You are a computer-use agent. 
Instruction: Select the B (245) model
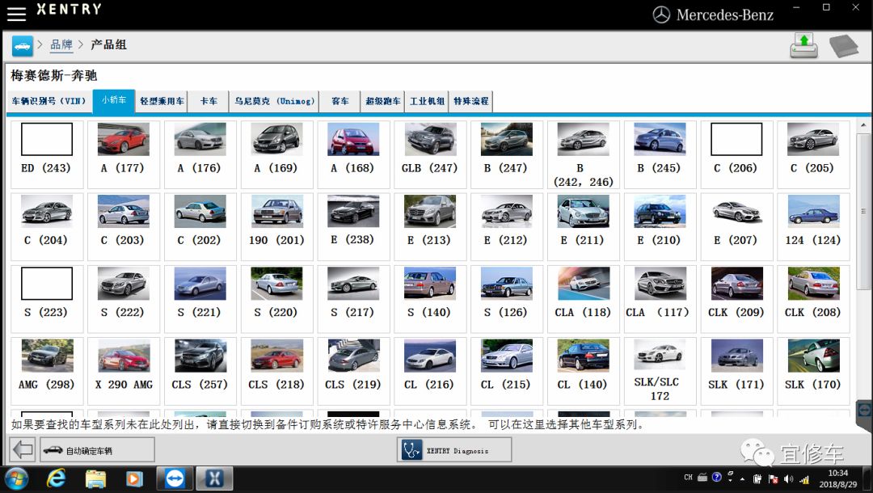[660, 154]
